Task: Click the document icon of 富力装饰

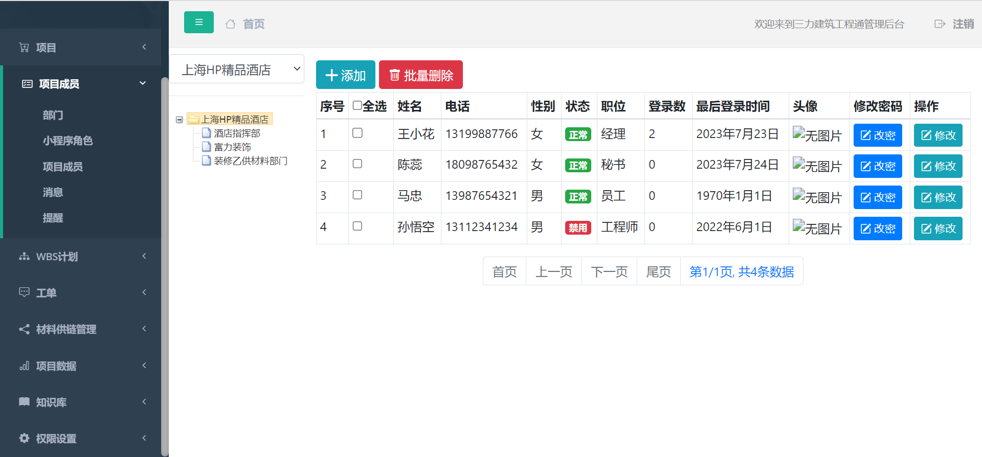Action: tap(207, 147)
